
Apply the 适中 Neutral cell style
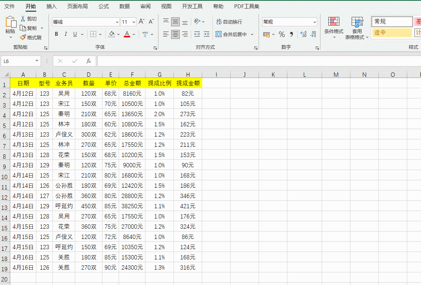(x=392, y=33)
